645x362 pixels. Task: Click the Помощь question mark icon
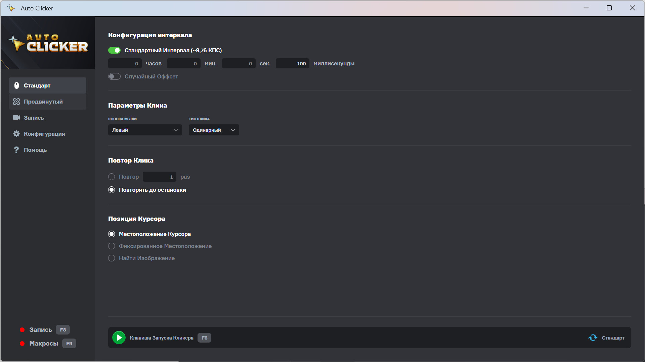point(16,150)
